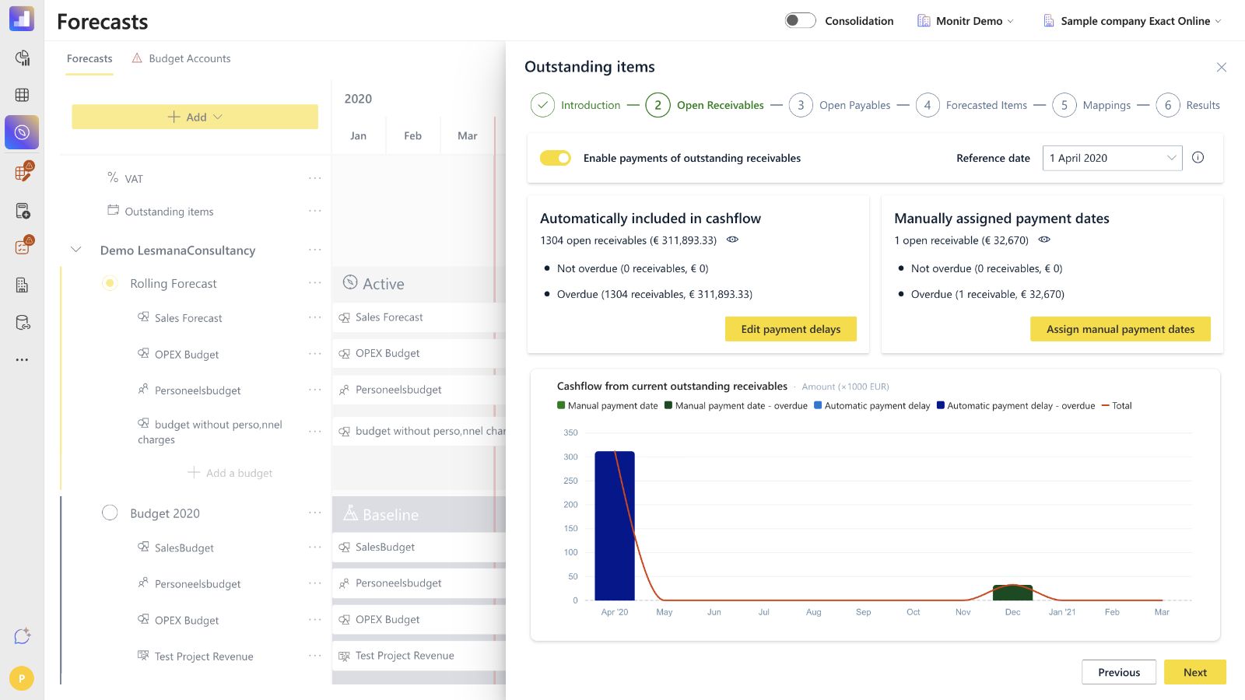Image resolution: width=1245 pixels, height=700 pixels.
Task: Open more options ellipsis in sidebar
Action: click(22, 359)
